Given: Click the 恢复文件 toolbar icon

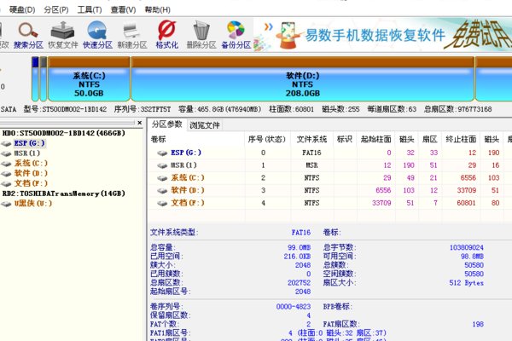Looking at the screenshot, I should pos(62,30).
